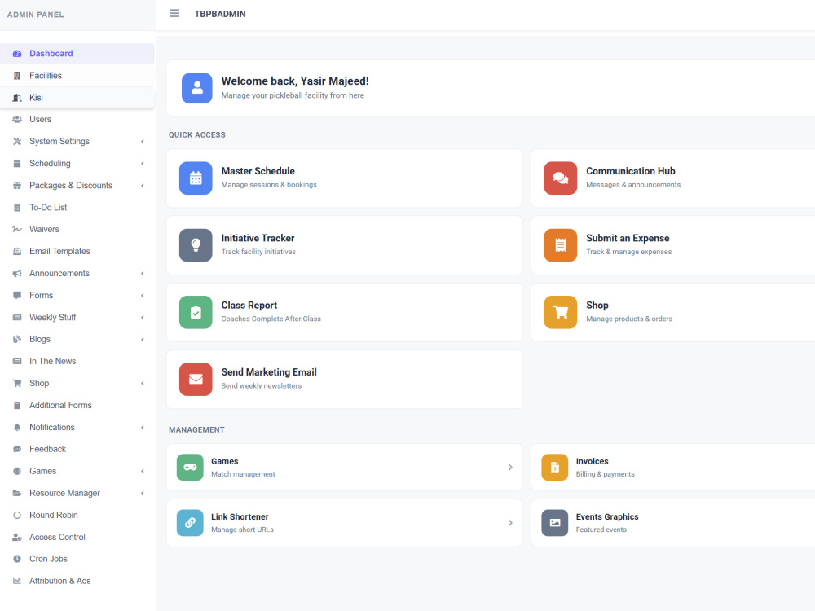Click the blue Master Schedule calendar icon
Screen dimensions: 815x611
click(196, 178)
